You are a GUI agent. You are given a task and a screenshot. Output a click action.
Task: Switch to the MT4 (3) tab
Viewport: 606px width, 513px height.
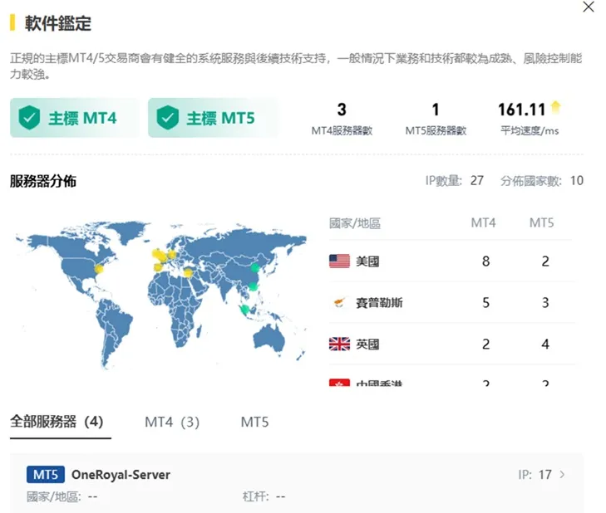(172, 422)
